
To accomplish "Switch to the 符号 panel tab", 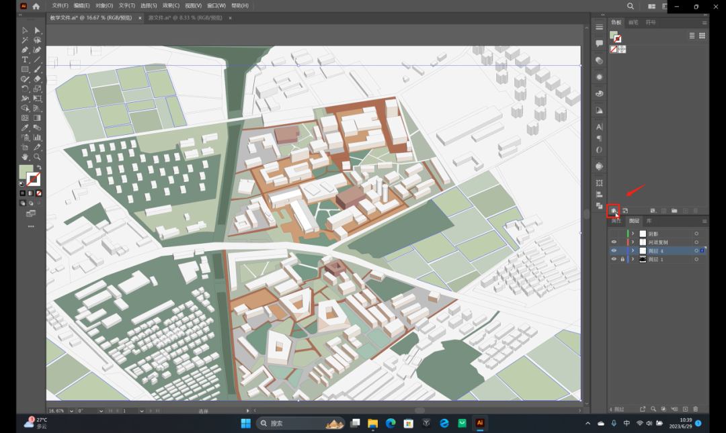I will pos(651,22).
